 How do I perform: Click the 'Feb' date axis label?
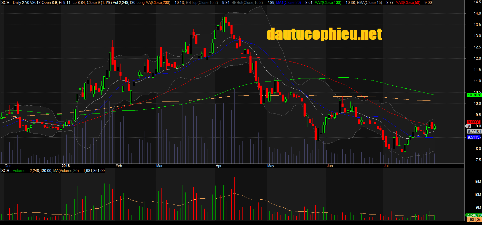click(x=119, y=166)
